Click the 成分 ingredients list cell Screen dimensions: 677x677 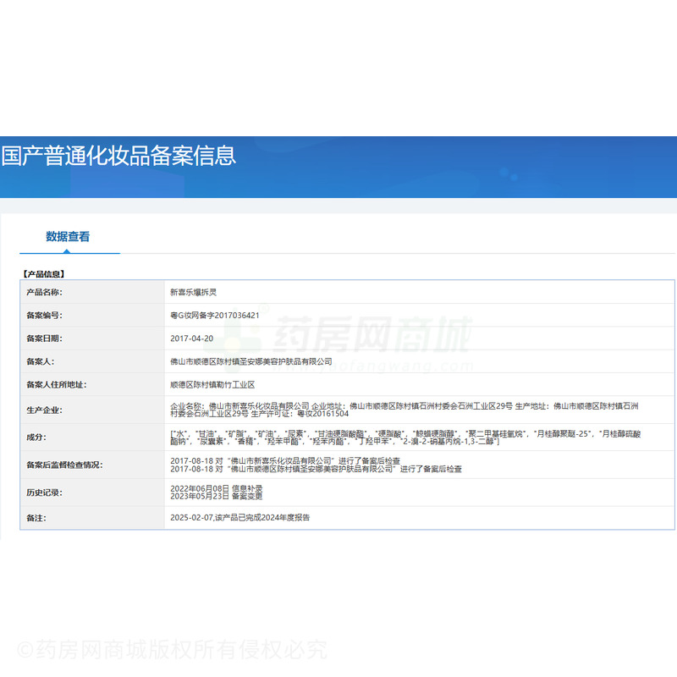click(x=381, y=439)
